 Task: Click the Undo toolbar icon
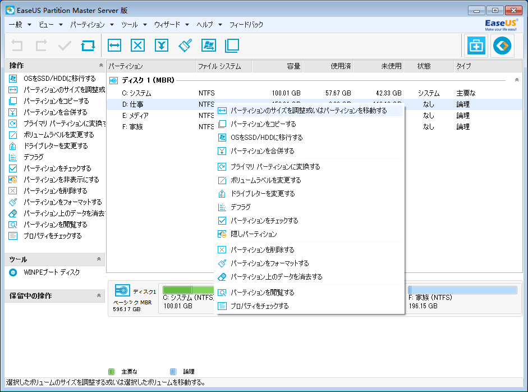coord(17,45)
